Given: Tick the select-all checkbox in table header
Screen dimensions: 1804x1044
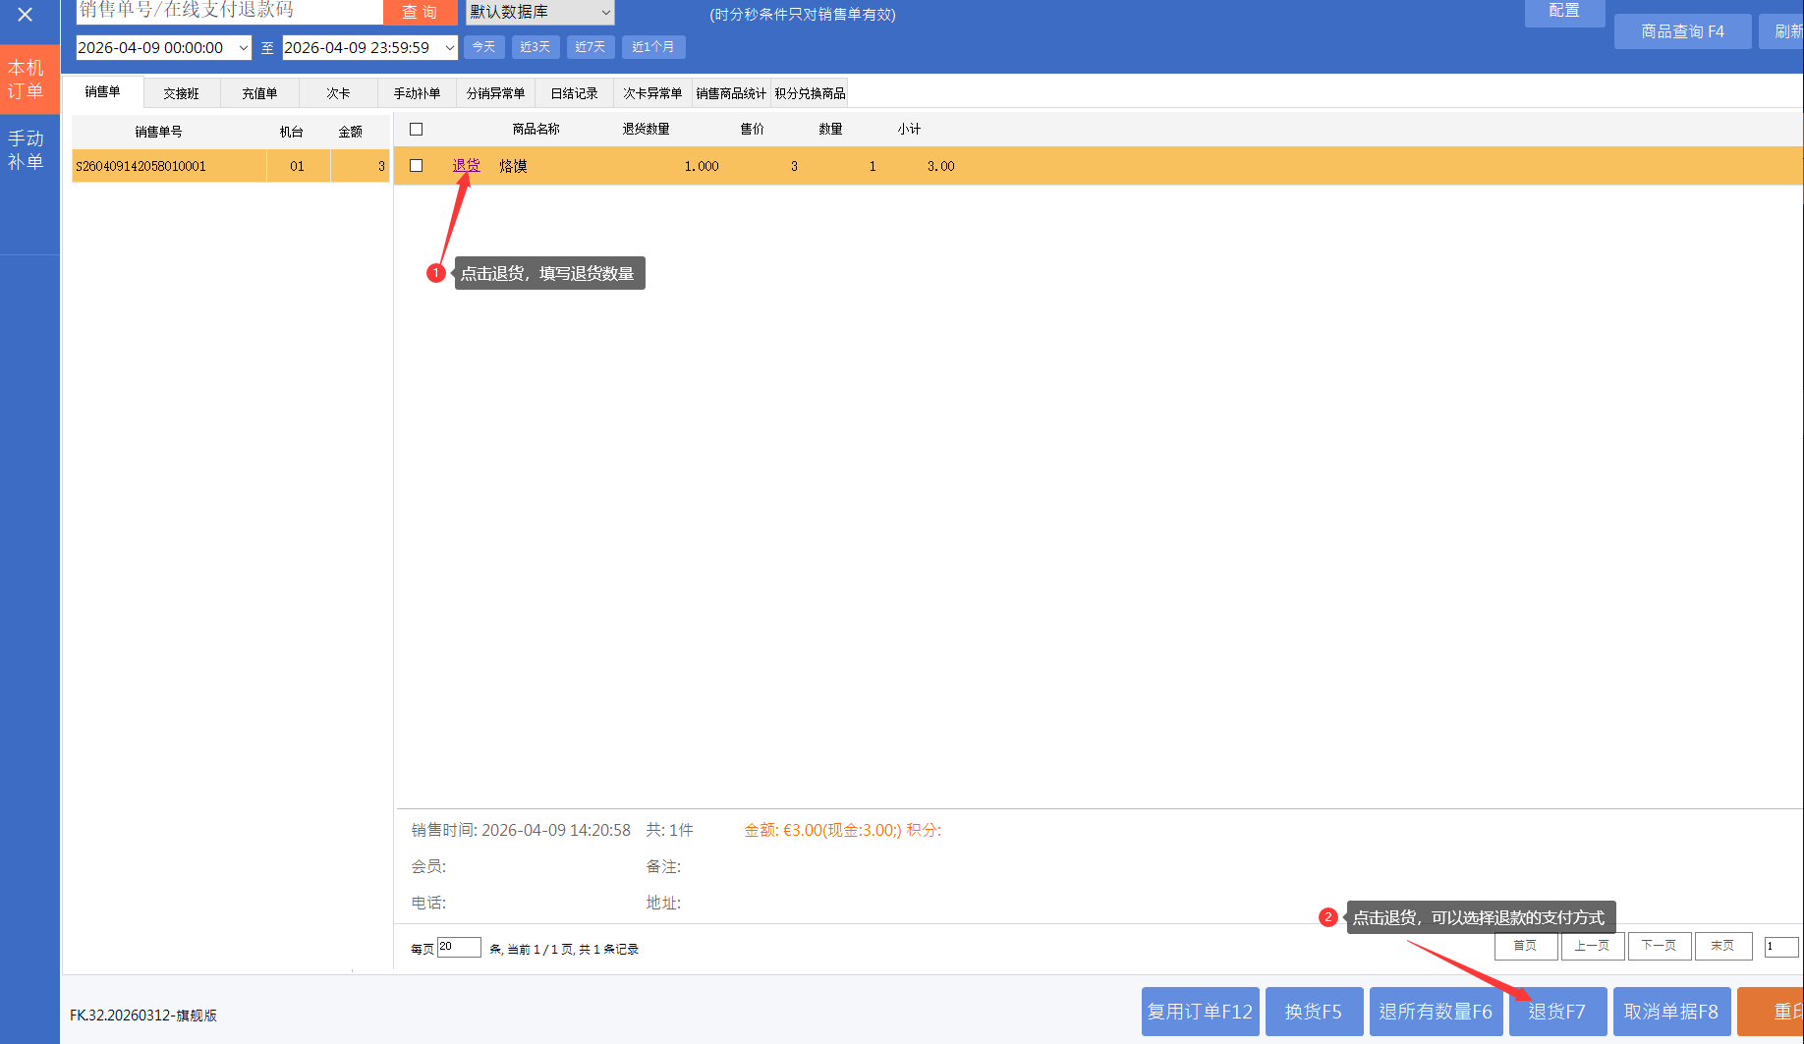Looking at the screenshot, I should coord(416,130).
